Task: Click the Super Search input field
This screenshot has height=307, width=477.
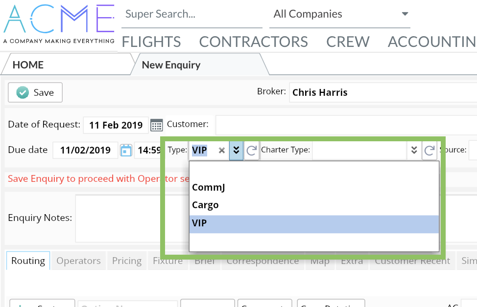Action: click(191, 15)
